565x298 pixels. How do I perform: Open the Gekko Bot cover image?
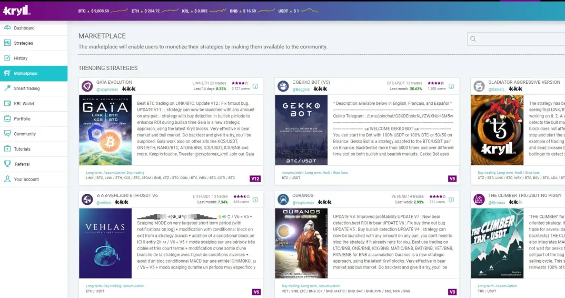[x=301, y=130]
